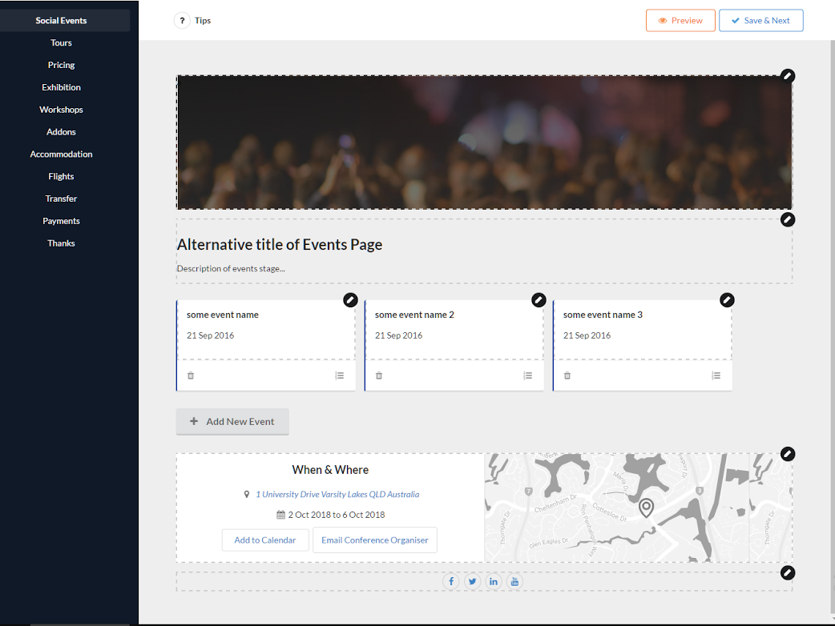This screenshot has width=835, height=626.
Task: Edit 'some event name 2' card pencil icon
Action: [539, 300]
